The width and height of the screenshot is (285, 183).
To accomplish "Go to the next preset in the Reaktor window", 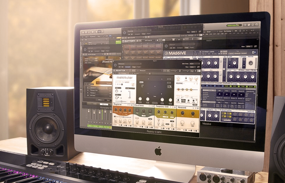I will point(122,67).
